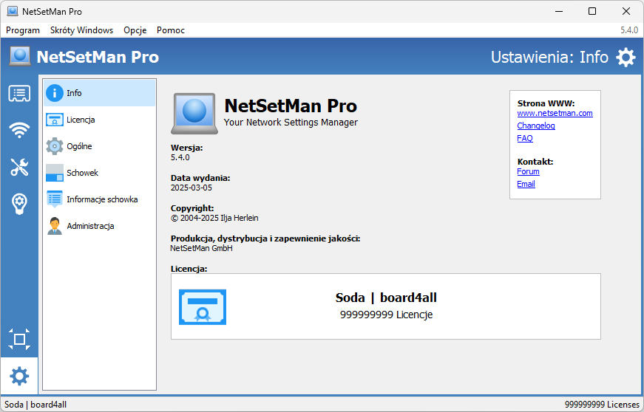Open the Licencja settings page

coord(99,120)
